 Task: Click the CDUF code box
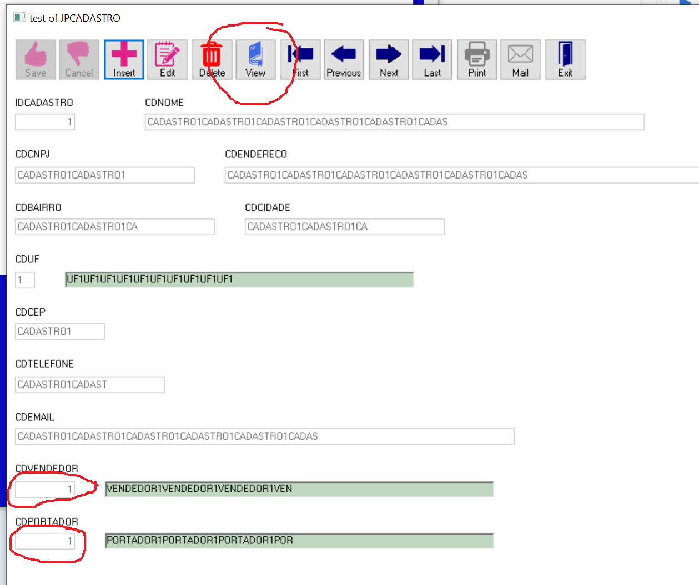click(x=25, y=280)
